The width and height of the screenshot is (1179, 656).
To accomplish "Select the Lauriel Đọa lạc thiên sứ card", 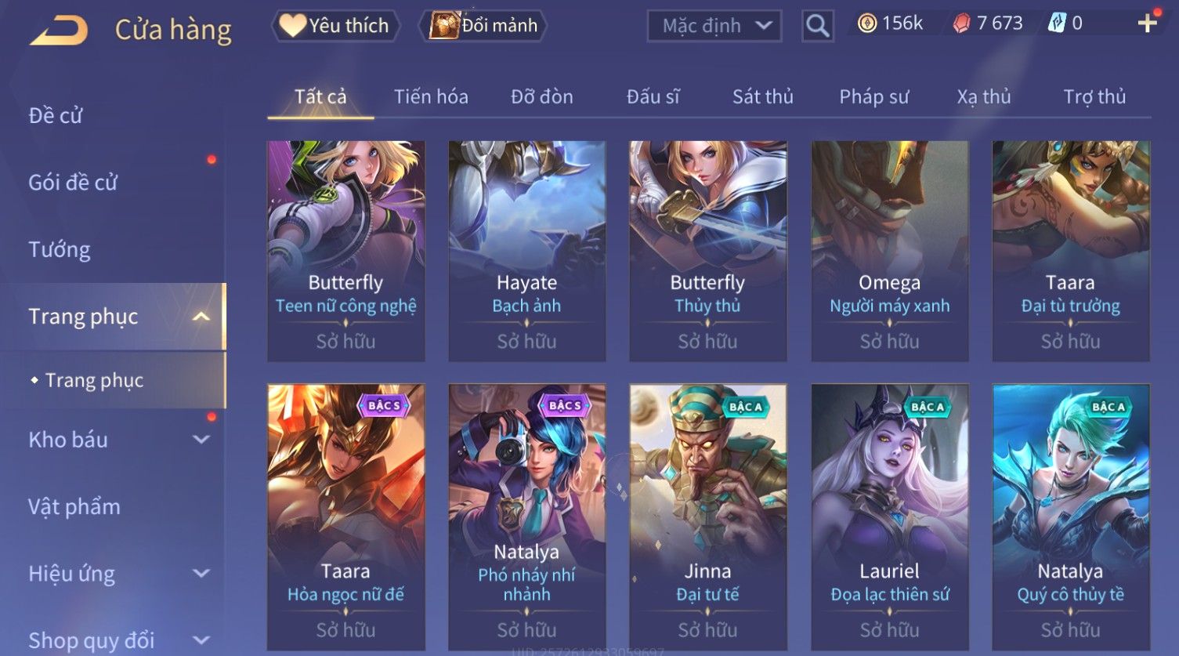I will 889,516.
